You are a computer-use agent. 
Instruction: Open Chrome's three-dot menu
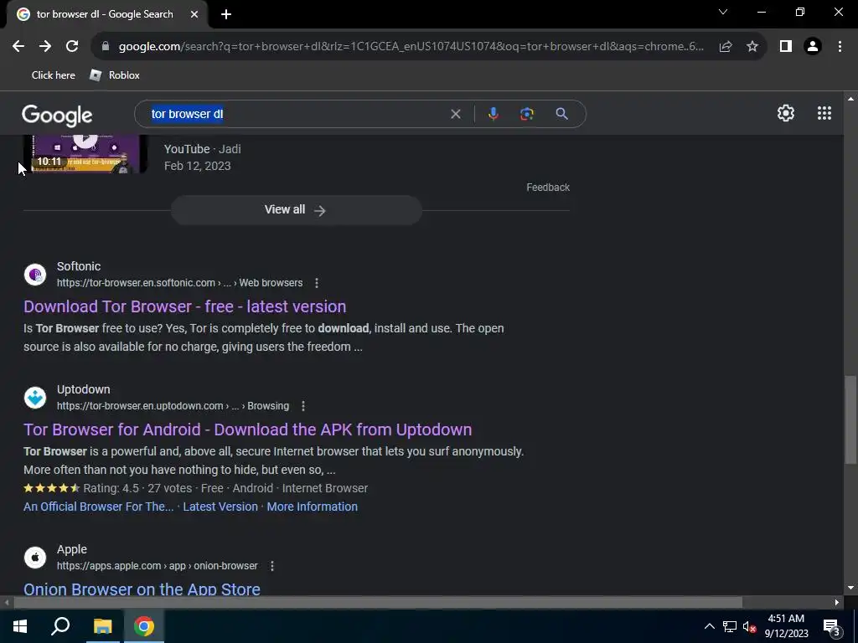[840, 47]
